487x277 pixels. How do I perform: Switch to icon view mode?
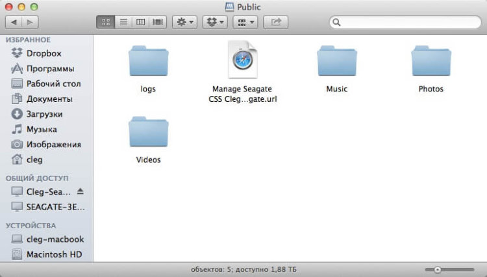(105, 22)
